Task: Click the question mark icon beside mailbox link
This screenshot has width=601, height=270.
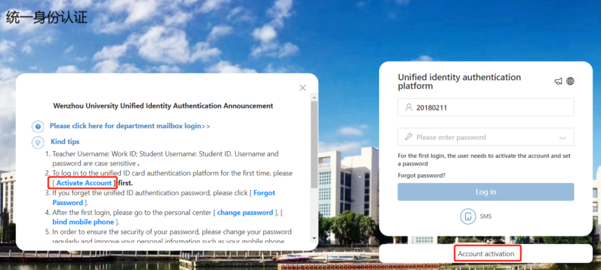Action: coord(38,126)
